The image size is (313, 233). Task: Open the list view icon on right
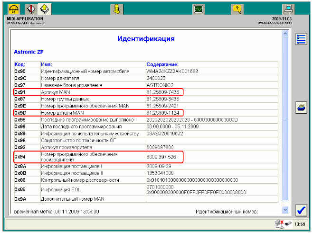pos(301,39)
